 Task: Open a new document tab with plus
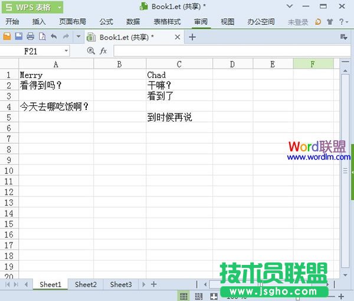[x=192, y=37]
